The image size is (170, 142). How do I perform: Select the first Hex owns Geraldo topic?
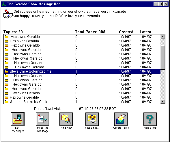point(82,37)
